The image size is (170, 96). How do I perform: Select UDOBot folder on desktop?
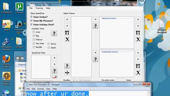point(19,43)
